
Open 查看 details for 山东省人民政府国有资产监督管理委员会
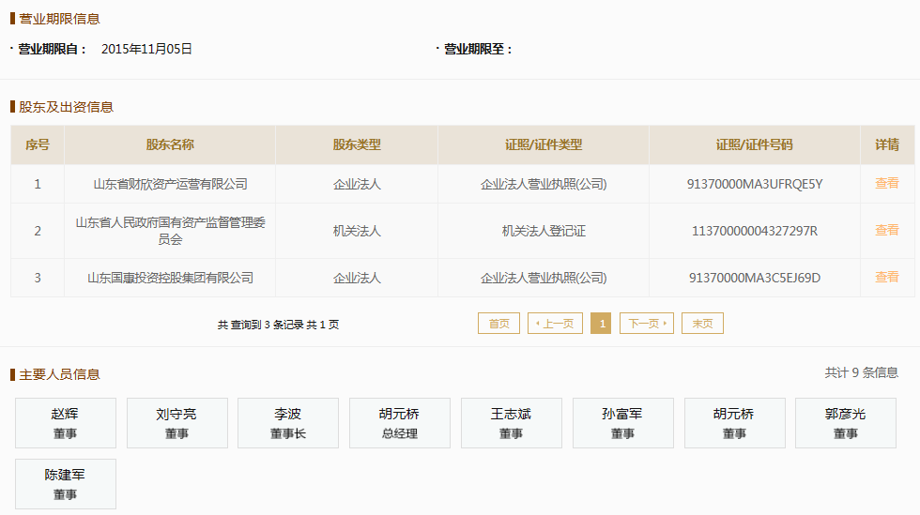(886, 231)
